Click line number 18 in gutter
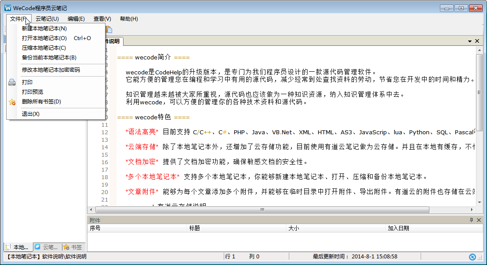Viewport: 487px width, 265px height. [105, 177]
